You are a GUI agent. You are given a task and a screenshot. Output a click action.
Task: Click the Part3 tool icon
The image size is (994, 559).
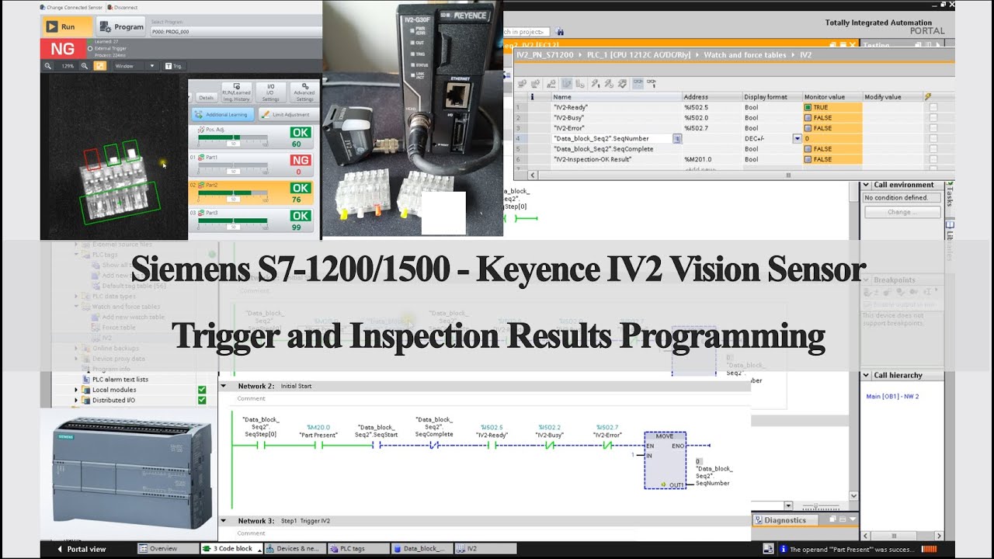click(x=202, y=213)
